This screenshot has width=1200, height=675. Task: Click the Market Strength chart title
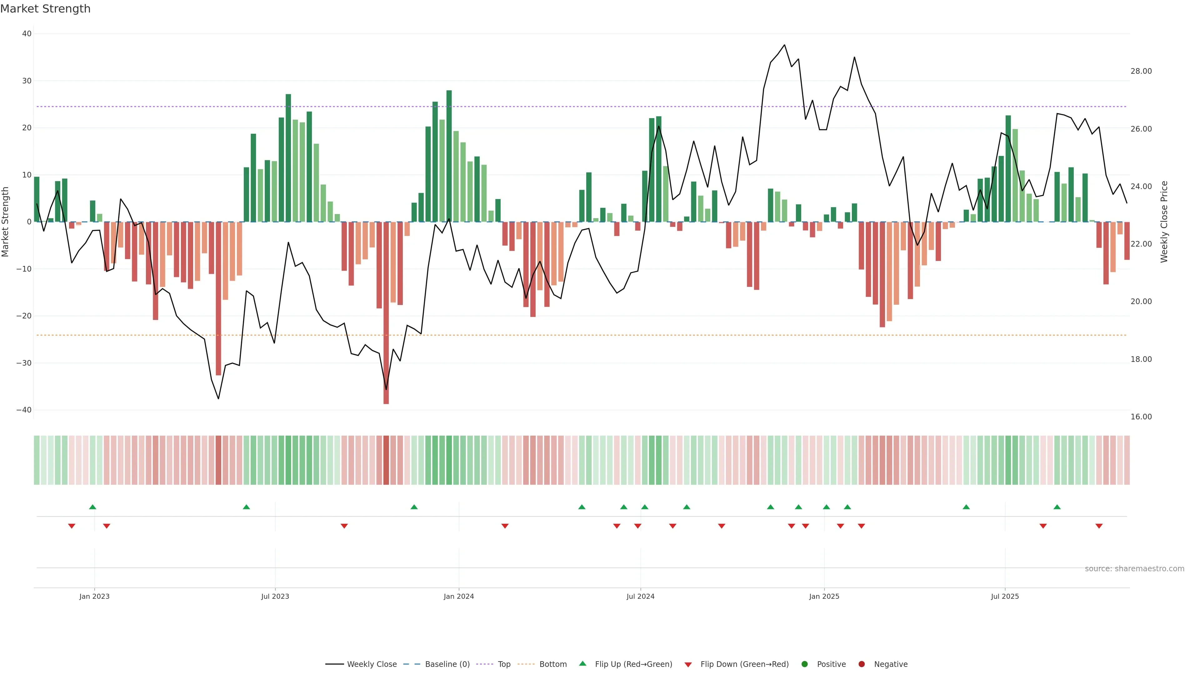pyautogui.click(x=45, y=9)
